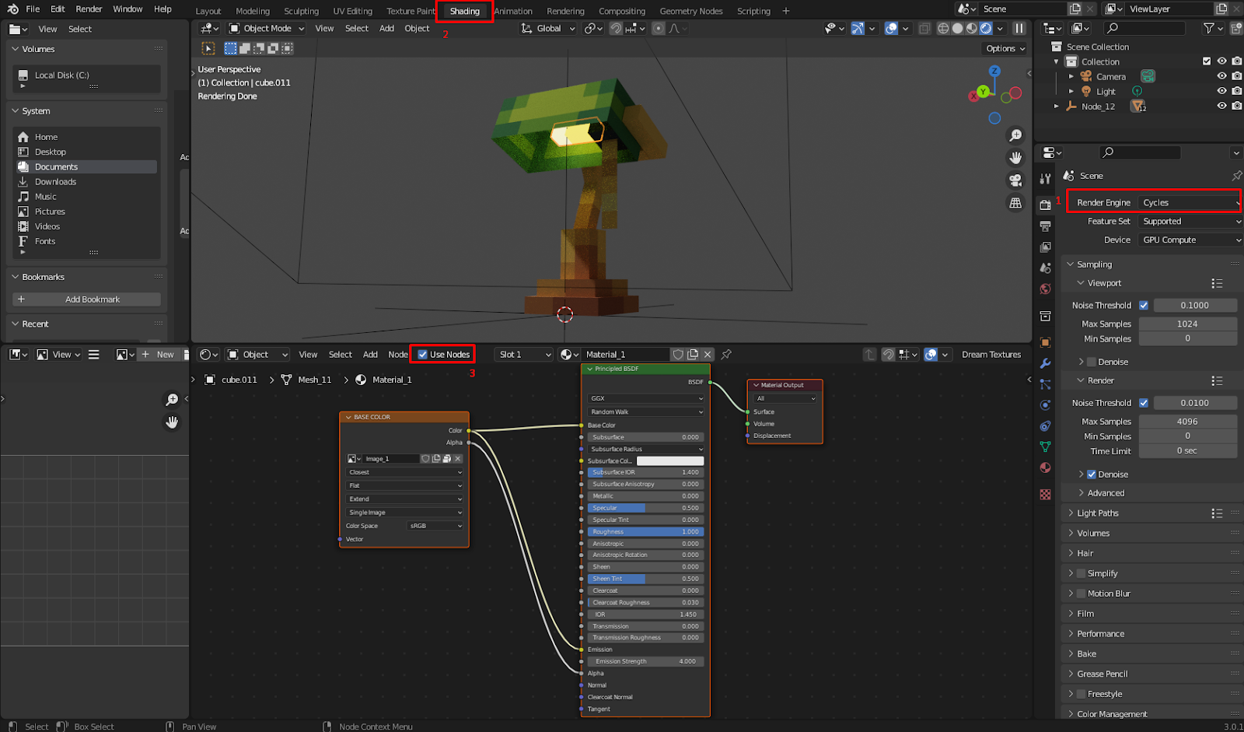Viewport: 1244px width, 732px height.
Task: Toggle Viewport Noise Threshold checkbox
Action: (1143, 305)
